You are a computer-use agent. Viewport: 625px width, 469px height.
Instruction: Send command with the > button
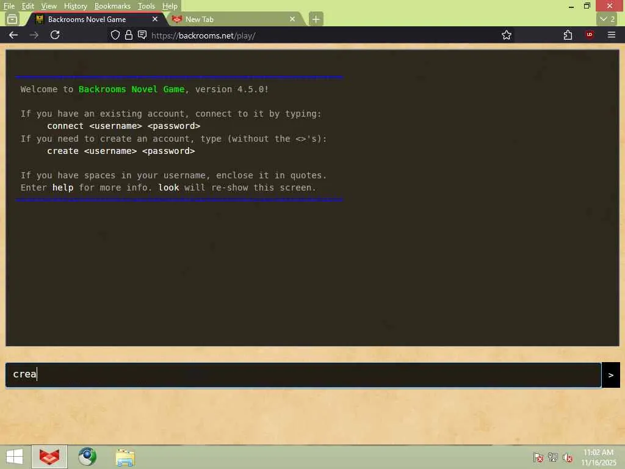click(610, 374)
